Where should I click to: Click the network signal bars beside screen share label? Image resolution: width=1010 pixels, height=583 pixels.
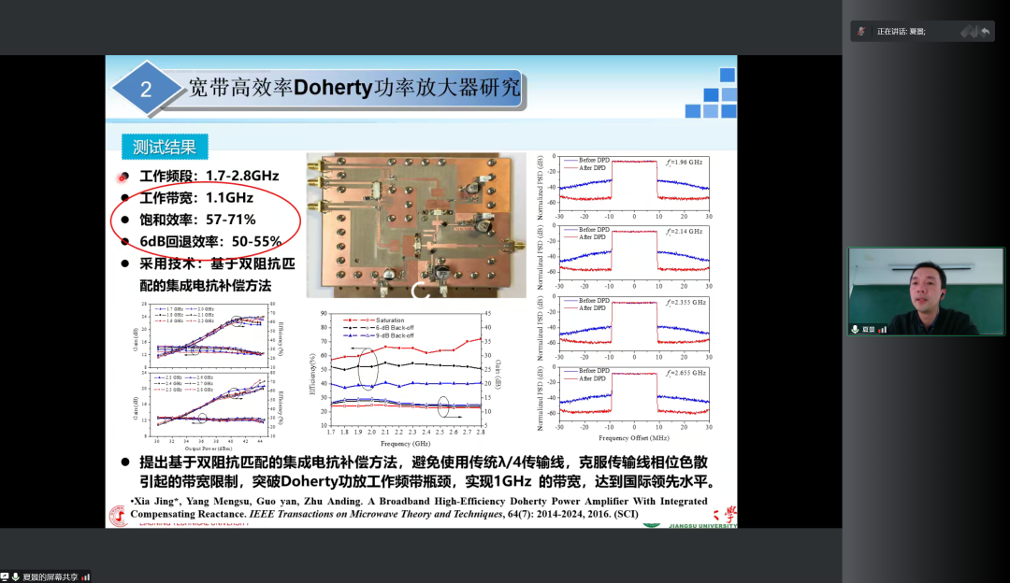tap(86, 576)
